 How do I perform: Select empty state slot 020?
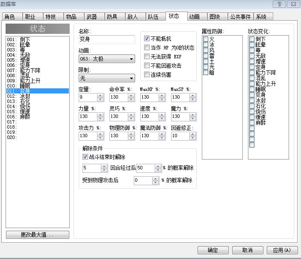coord(38,137)
